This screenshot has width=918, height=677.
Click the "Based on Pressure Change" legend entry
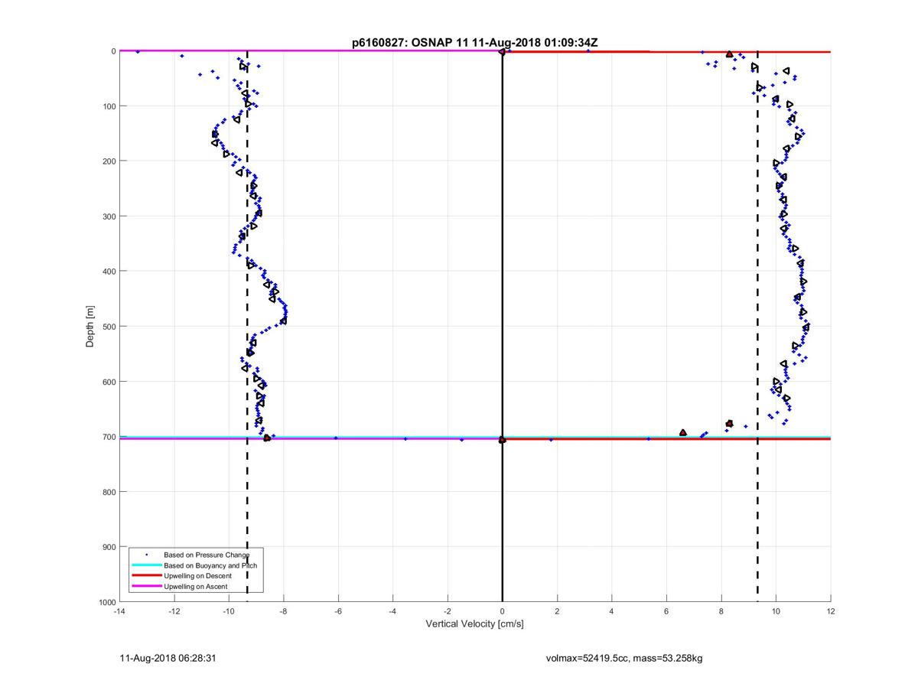(x=207, y=554)
